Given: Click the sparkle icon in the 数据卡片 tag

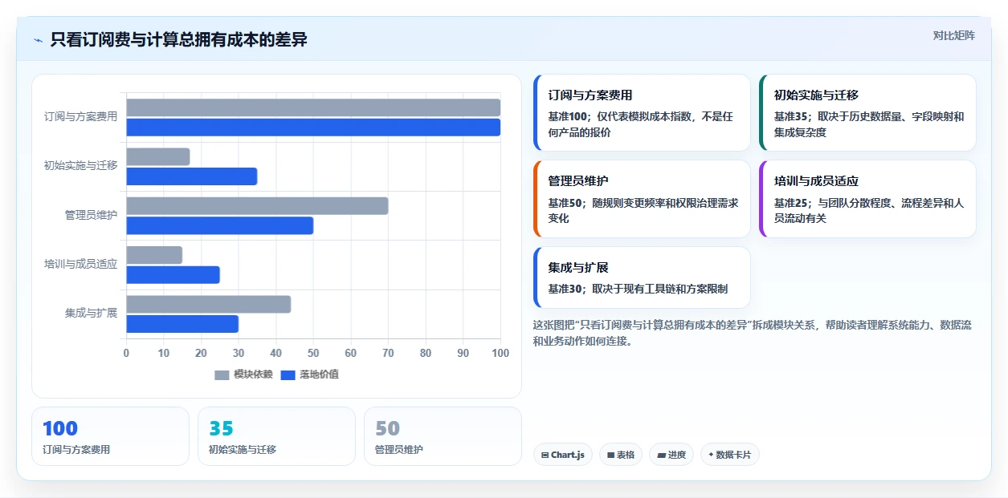Looking at the screenshot, I should [x=711, y=455].
